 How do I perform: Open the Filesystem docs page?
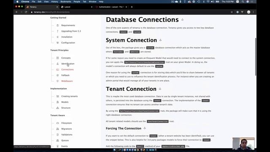pos(67,123)
